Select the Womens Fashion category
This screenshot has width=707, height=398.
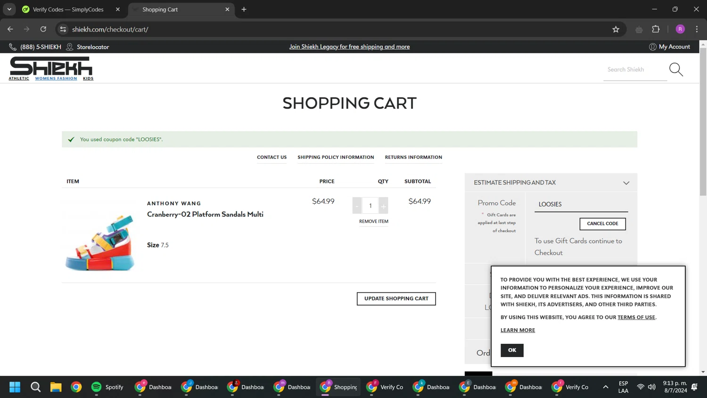(56, 78)
